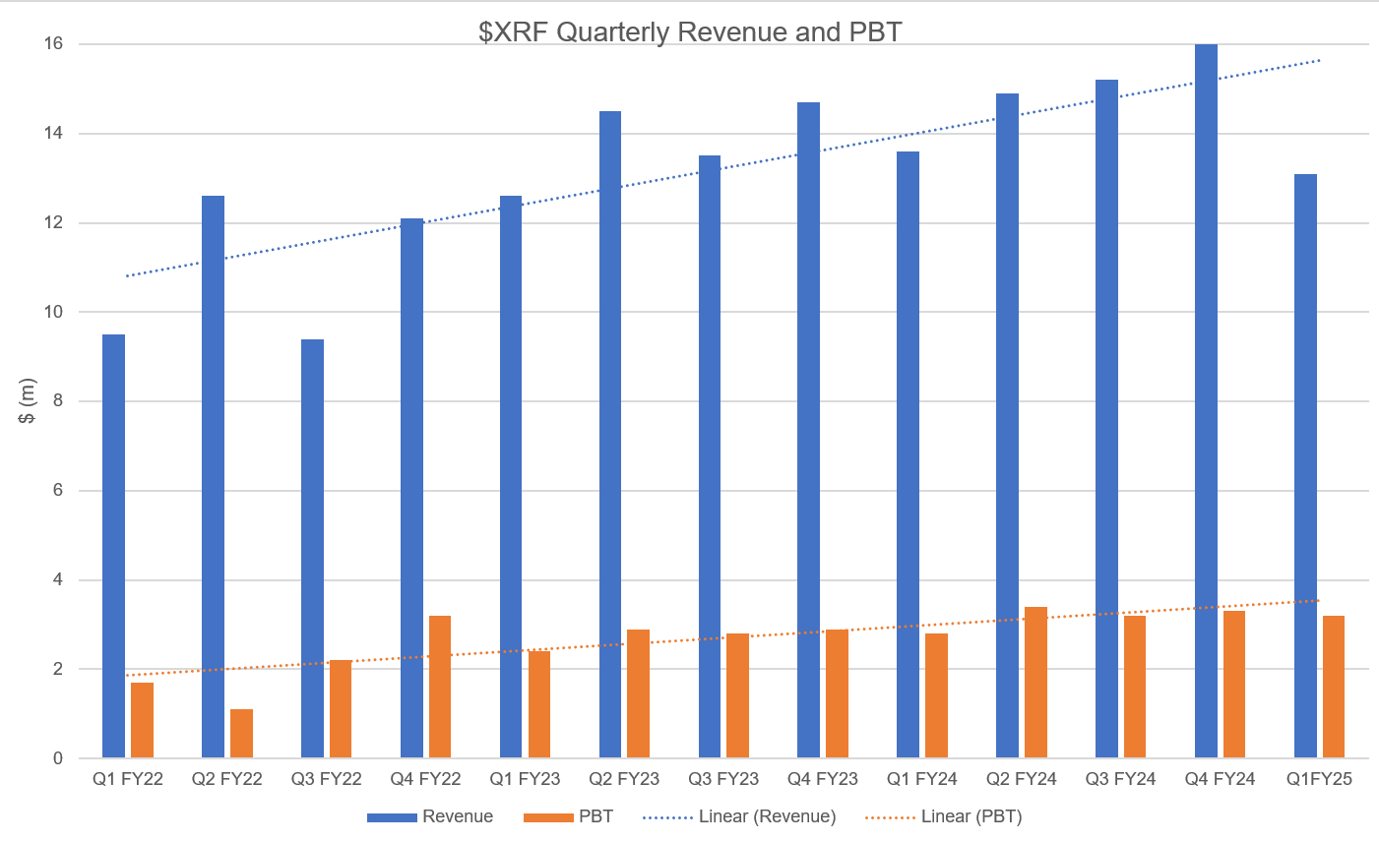Select the Q1 FY22 blue Revenue bar
This screenshot has width=1379, height=842.
[114, 546]
